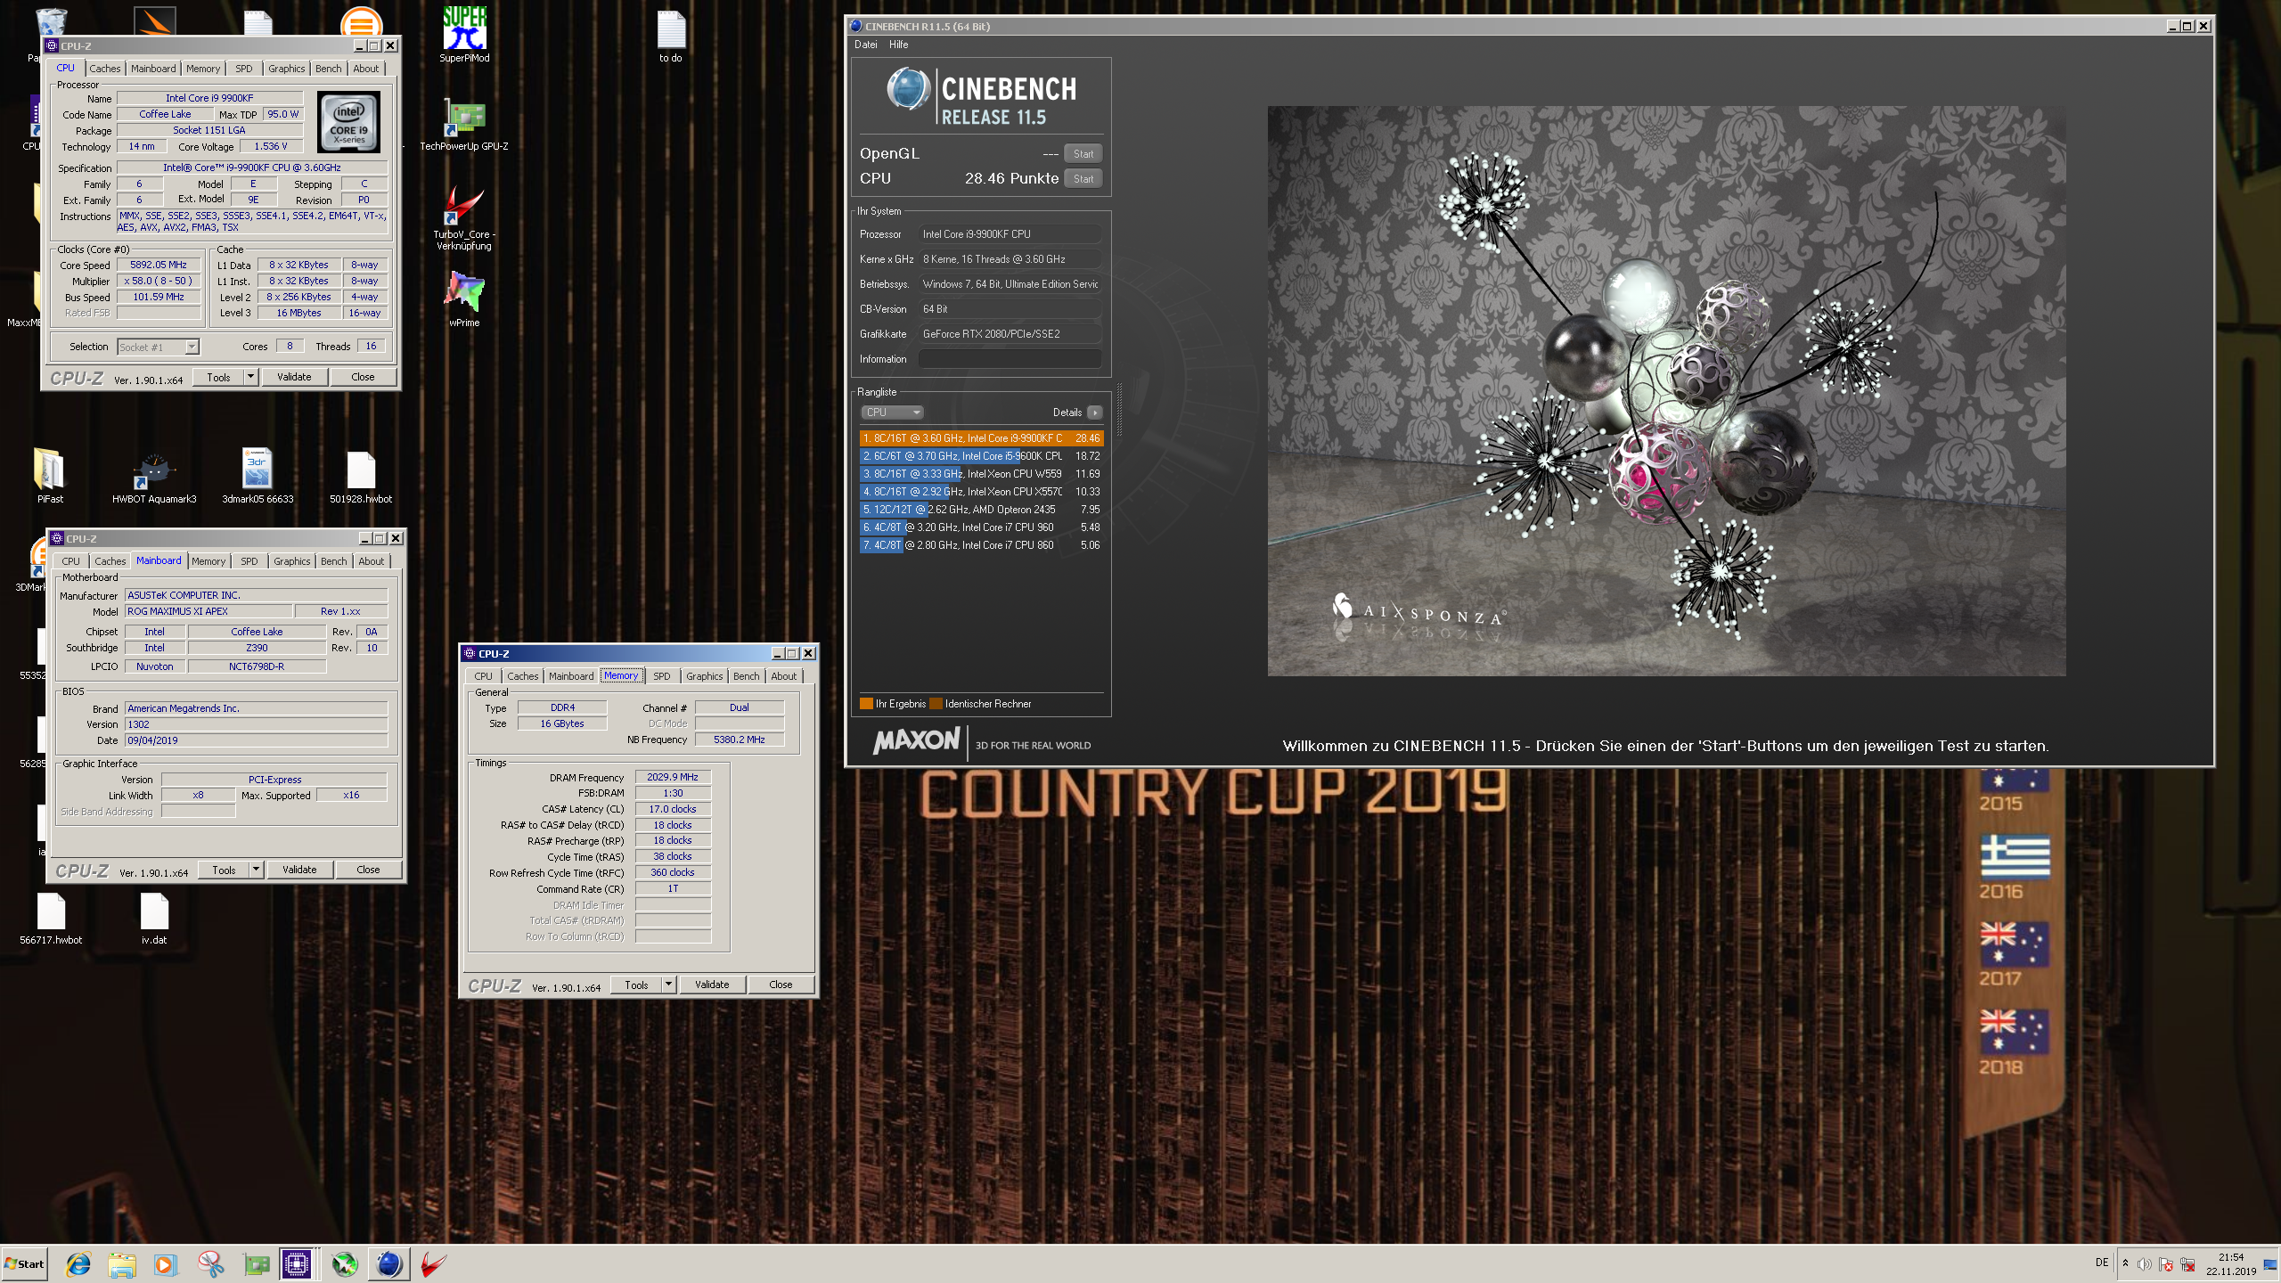Image resolution: width=2281 pixels, height=1283 pixels.
Task: Select ranking row 7 Core i7 CPU 860
Action: pos(981,545)
